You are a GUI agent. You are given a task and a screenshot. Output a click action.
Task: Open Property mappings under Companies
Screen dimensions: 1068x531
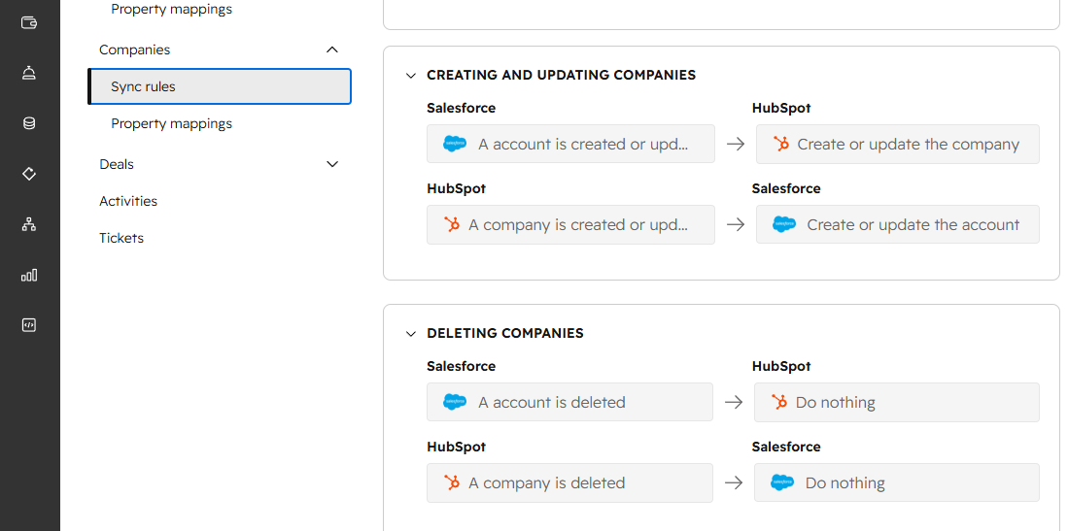(172, 123)
